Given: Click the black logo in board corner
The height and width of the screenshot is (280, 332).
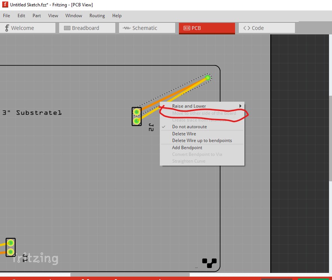Looking at the screenshot, I should pos(209,263).
